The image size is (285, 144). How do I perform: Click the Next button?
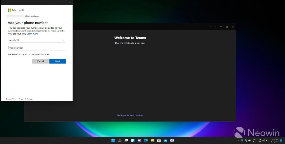pyautogui.click(x=58, y=61)
